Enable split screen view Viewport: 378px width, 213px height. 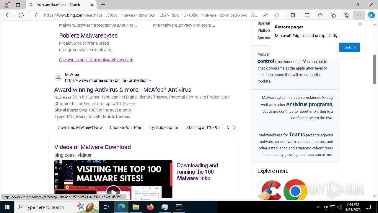click(307, 15)
